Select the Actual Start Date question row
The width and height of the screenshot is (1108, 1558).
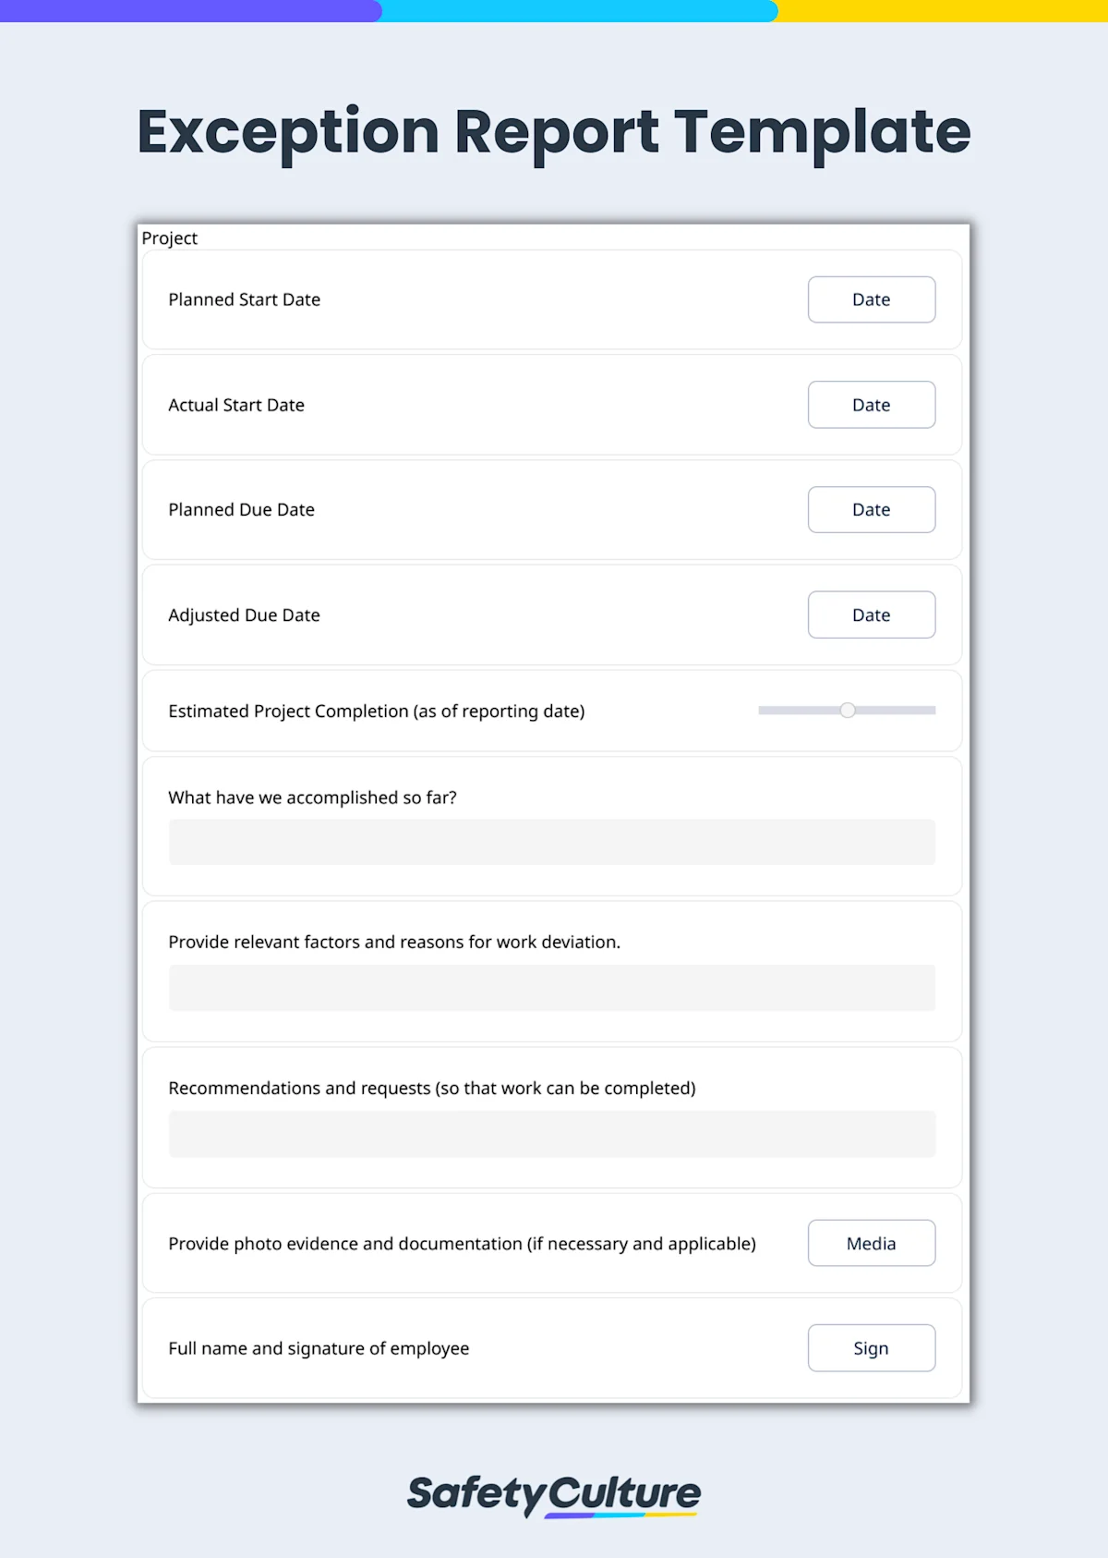(x=236, y=405)
